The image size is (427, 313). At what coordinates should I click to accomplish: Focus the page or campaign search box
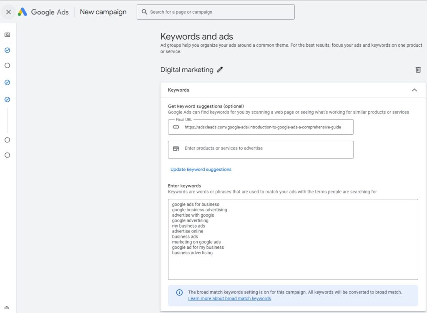216,12
